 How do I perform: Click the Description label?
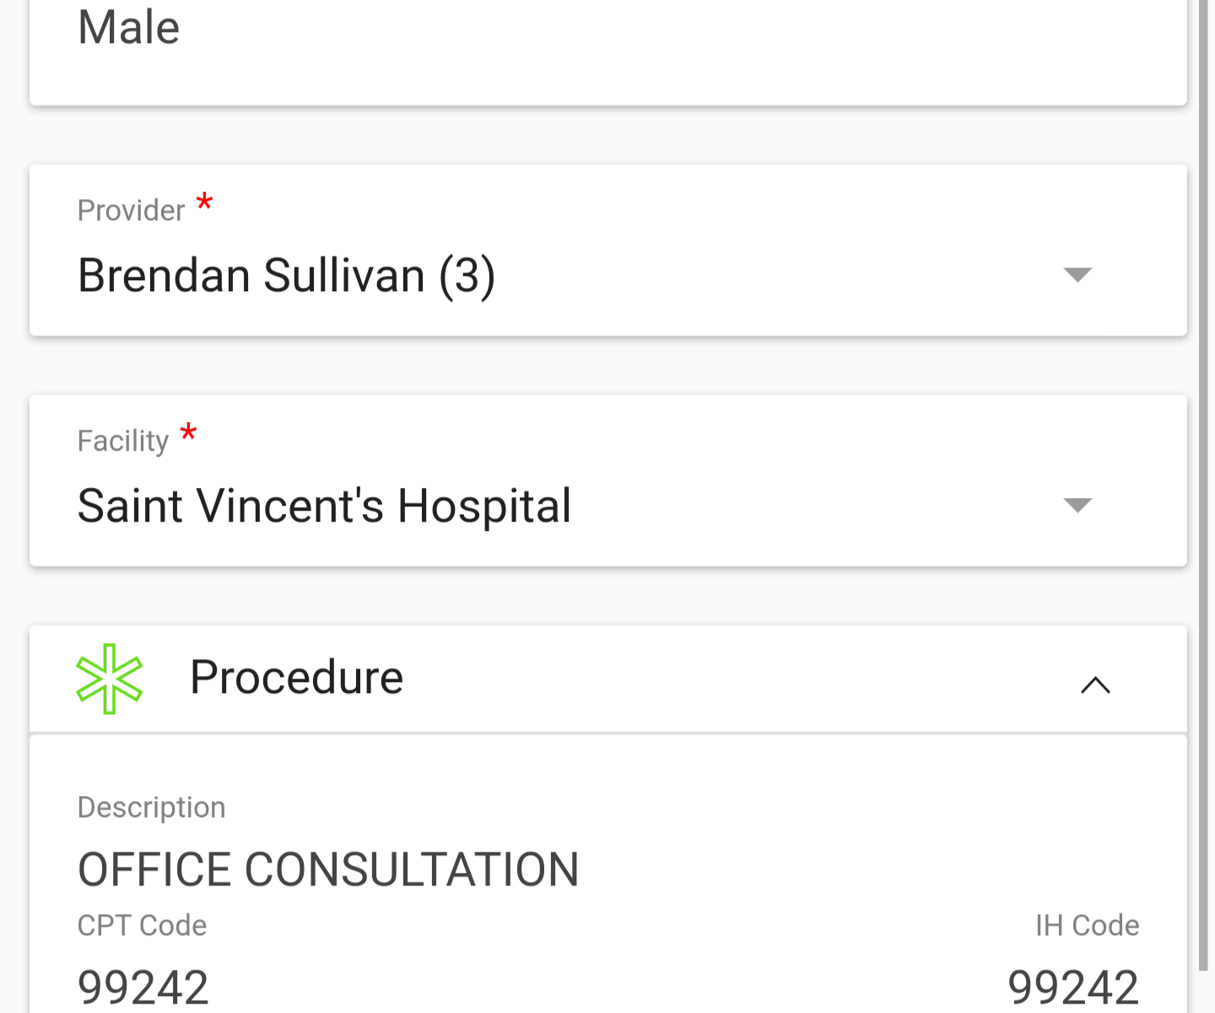point(152,808)
